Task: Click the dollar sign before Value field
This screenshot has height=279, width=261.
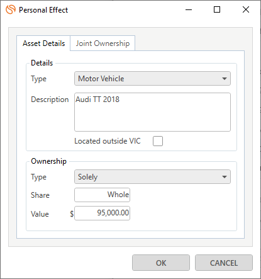Action: point(72,214)
